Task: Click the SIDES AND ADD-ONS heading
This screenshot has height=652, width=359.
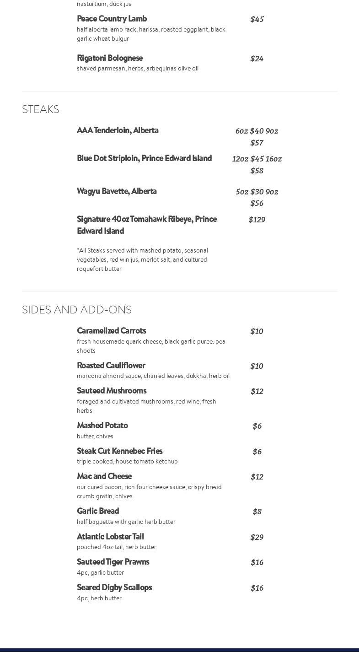Action: pyautogui.click(x=77, y=310)
